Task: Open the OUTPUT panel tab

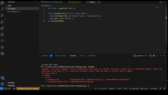Action: [82, 56]
